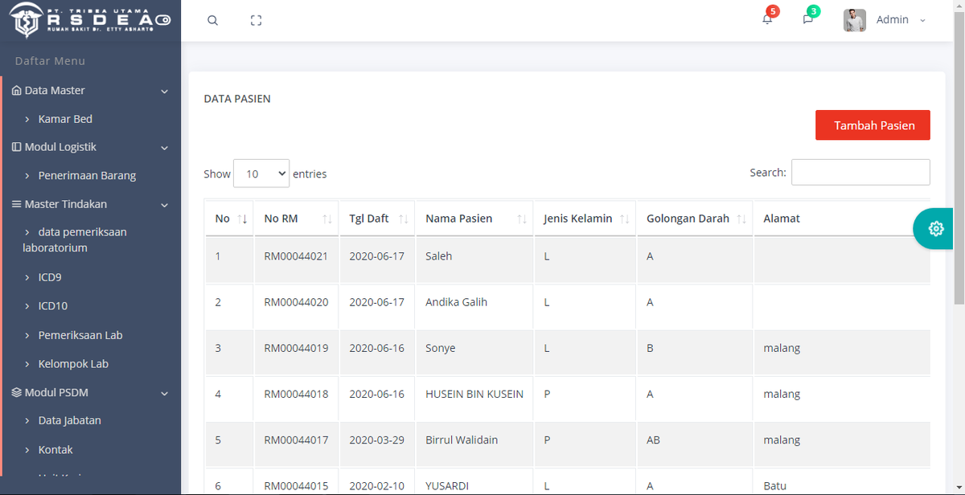This screenshot has height=495, width=965.
Task: Collapse the Data Master menu chevron
Action: (165, 92)
